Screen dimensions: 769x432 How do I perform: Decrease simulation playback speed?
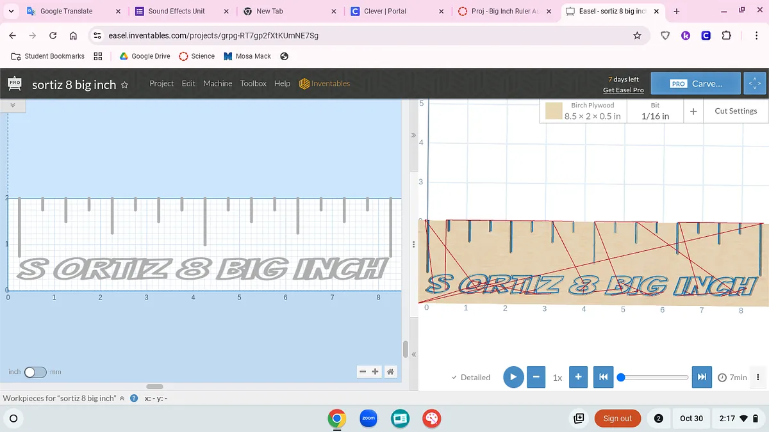coord(536,377)
